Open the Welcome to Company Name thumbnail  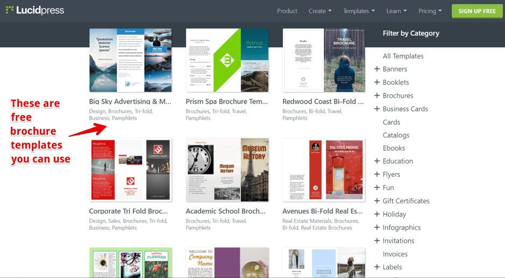click(x=227, y=262)
